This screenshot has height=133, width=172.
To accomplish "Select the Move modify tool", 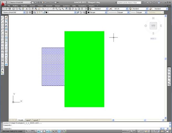I will coord(6,32).
